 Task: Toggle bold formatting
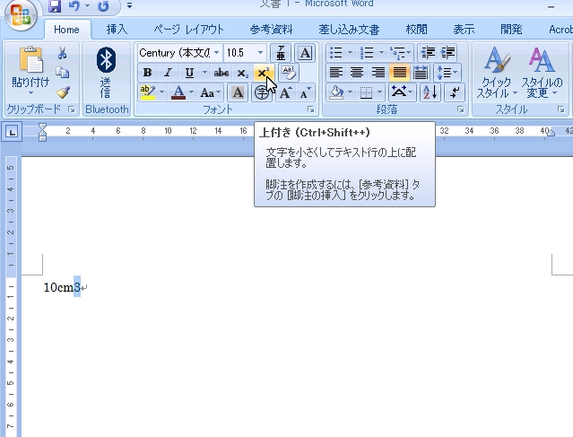coord(148,73)
